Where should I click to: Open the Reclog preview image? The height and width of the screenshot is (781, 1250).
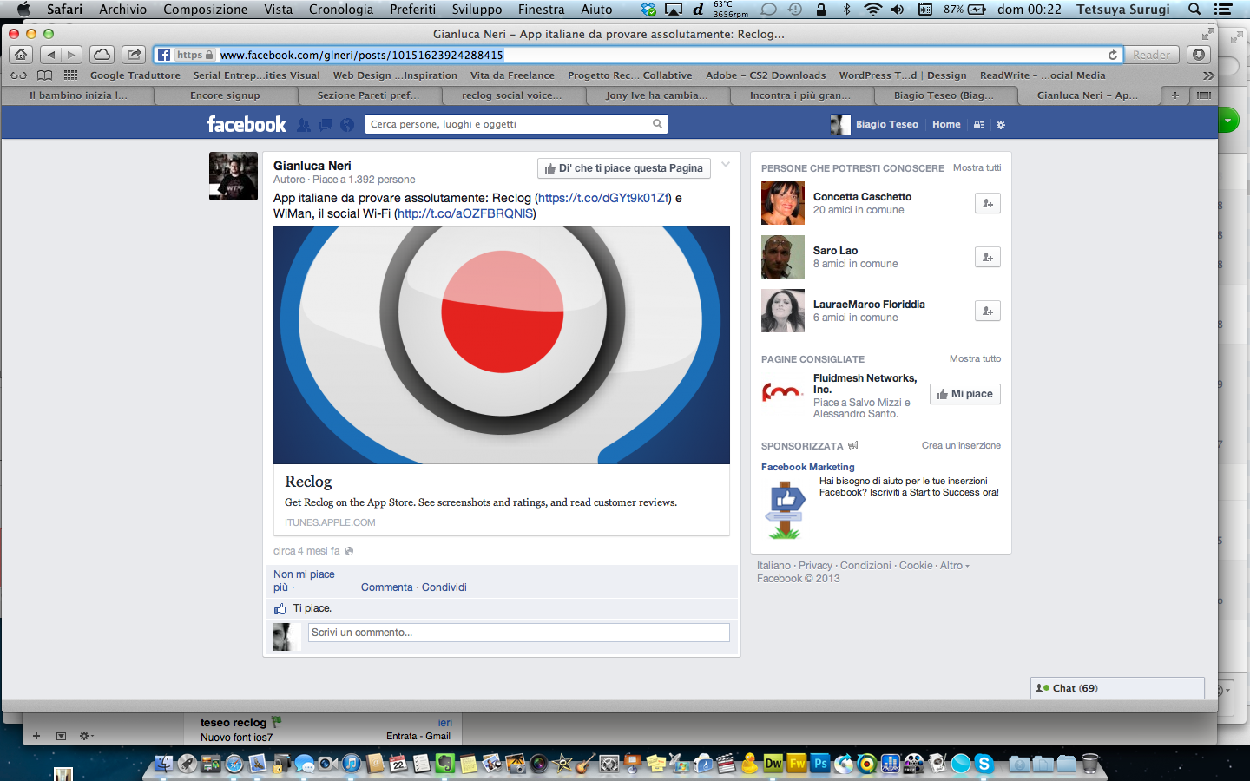coord(502,345)
